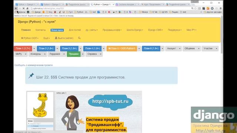Go back using the browser back arrow
The image size is (237, 133).
point(16,8)
